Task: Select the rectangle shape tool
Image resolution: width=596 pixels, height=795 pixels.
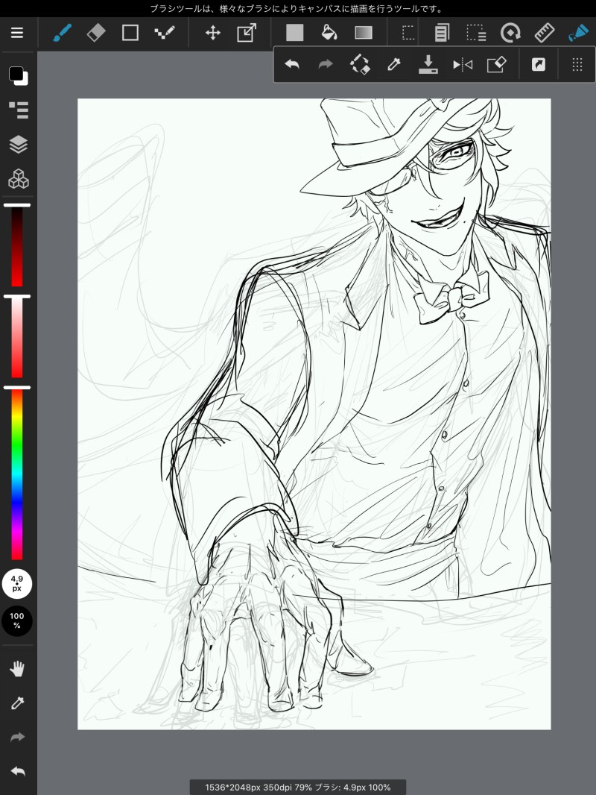Action: pos(130,33)
